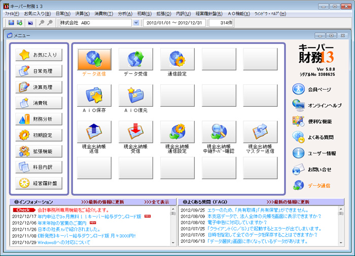Open 会計事務所専用機能をご紹介します link

click(73, 210)
